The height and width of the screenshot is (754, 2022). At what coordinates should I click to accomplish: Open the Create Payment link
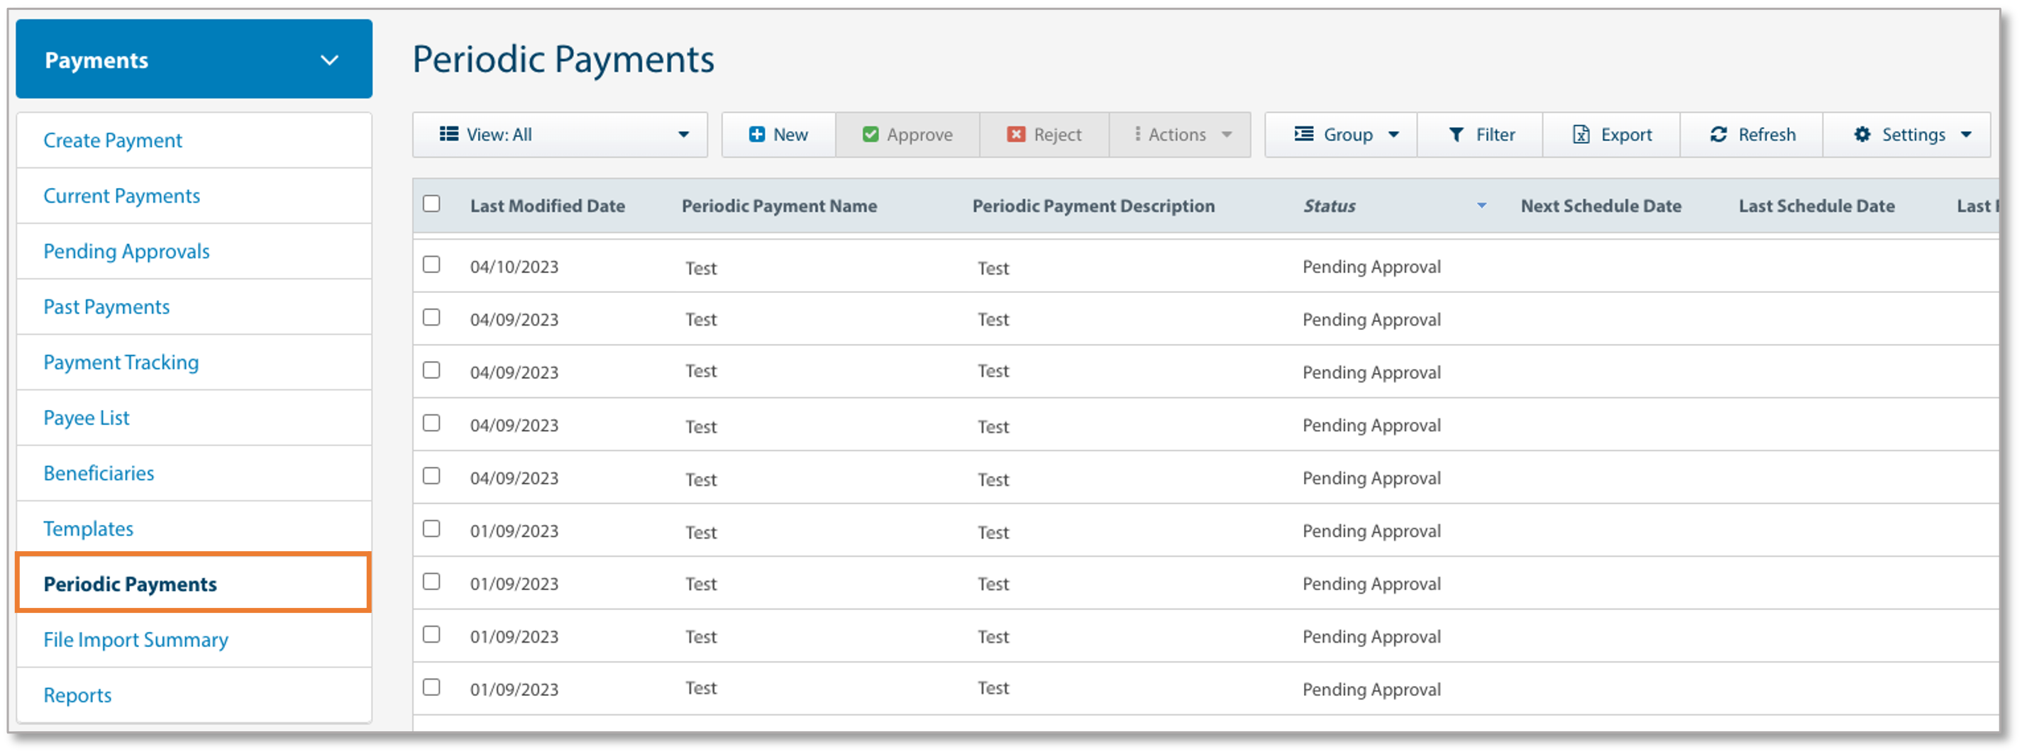click(112, 140)
